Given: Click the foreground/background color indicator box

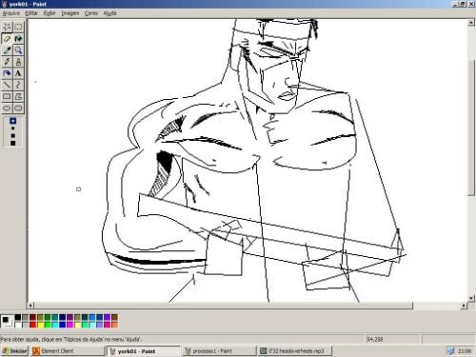Looking at the screenshot, I should pyautogui.click(x=7, y=321).
